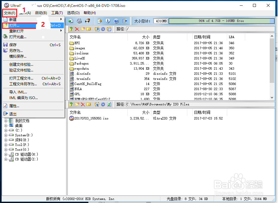Choose 导入 IML... menu entry
Screen dimensions: 279x203
(x=33, y=92)
